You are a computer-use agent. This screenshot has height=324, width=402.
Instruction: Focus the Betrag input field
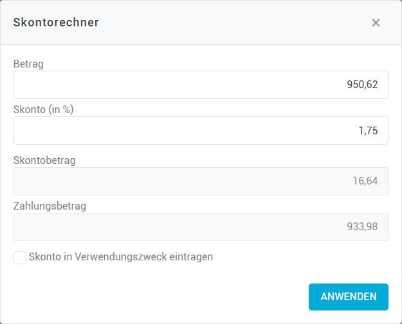click(201, 85)
